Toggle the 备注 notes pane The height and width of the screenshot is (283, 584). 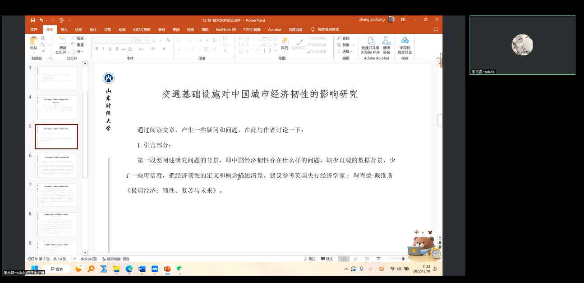(309, 259)
